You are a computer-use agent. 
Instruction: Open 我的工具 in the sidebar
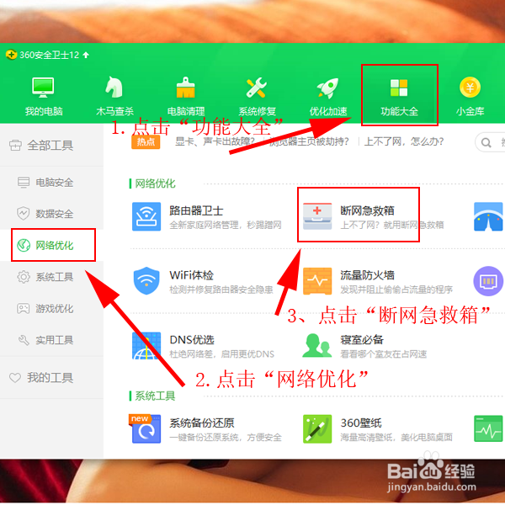[x=51, y=377]
